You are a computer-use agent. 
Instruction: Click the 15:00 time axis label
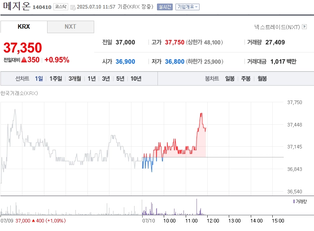tap(278, 221)
